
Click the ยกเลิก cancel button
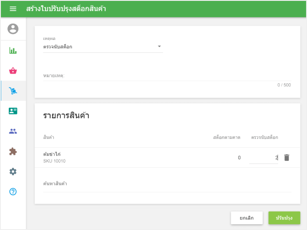point(246,218)
